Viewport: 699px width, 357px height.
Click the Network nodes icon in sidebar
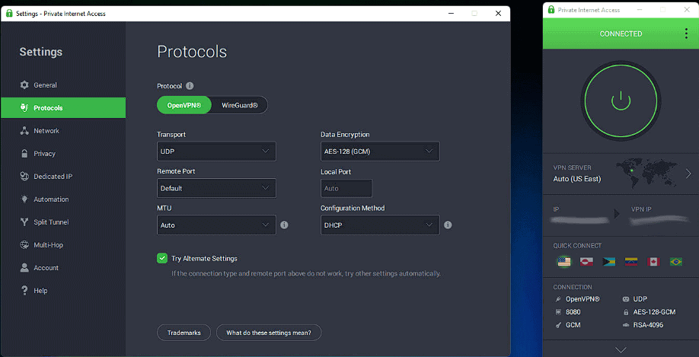24,131
